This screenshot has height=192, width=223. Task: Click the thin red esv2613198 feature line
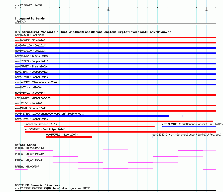click(93, 100)
